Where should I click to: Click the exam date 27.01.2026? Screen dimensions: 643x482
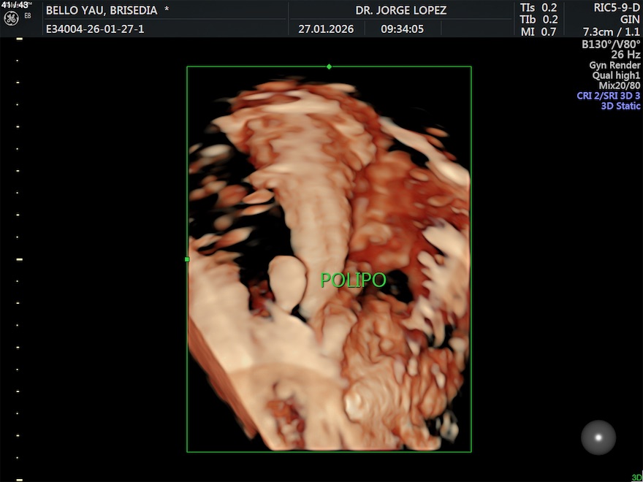(326, 29)
